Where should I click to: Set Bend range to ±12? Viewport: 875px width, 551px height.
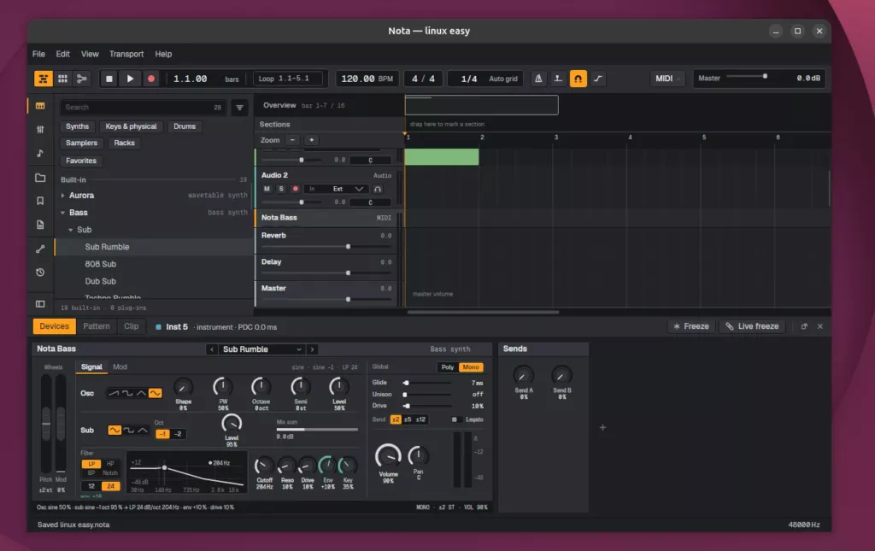coord(420,419)
